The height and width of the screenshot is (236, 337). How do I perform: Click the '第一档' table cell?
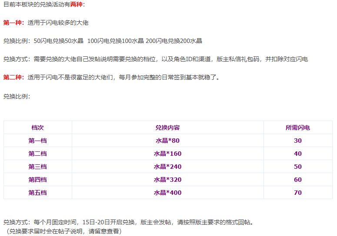point(37,141)
